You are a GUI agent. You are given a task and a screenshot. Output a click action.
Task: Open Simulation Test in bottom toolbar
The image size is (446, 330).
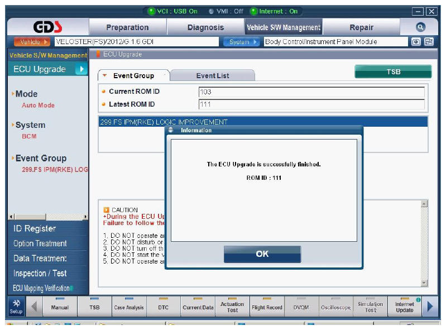pos(370,307)
